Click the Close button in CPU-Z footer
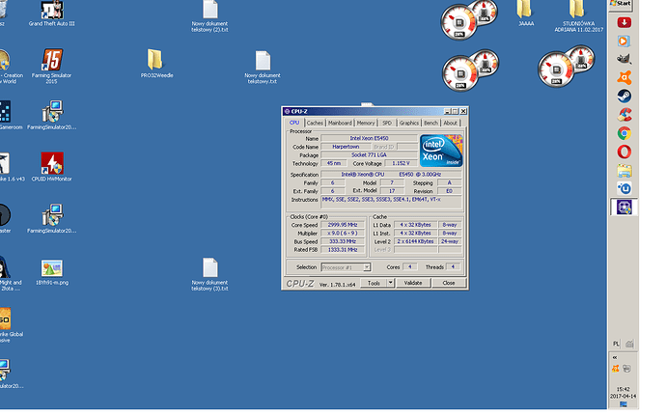The height and width of the screenshot is (416, 666). pos(449,283)
